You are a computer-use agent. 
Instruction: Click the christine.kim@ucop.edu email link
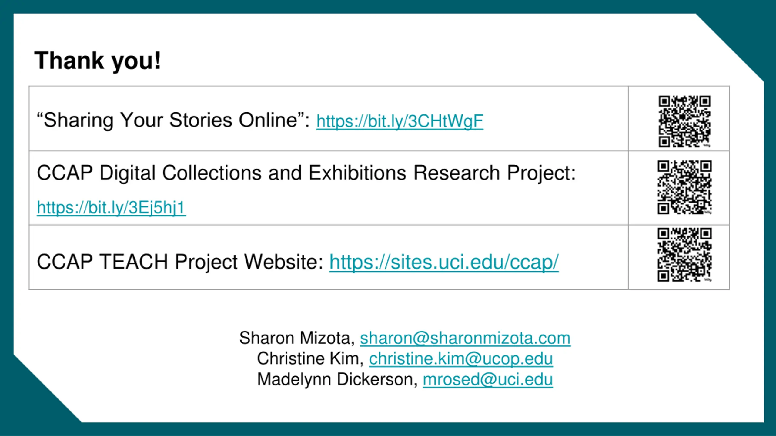[461, 359]
